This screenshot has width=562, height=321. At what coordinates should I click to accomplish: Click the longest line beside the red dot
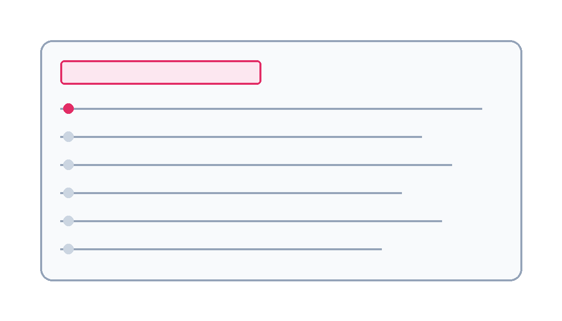pyautogui.click(x=276, y=109)
